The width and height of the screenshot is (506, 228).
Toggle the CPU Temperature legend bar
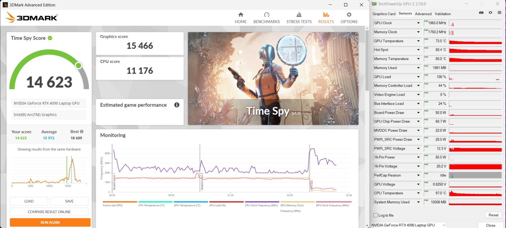coord(155,202)
